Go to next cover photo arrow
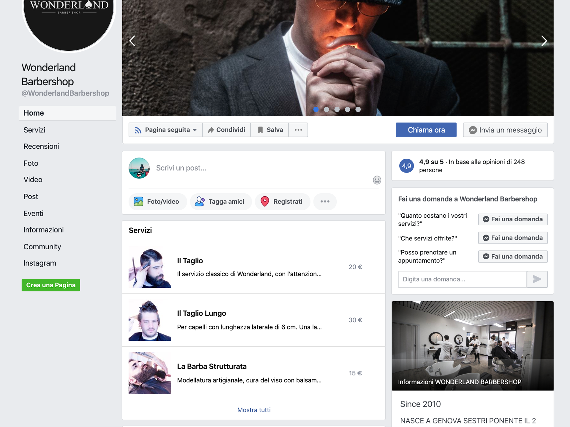The width and height of the screenshot is (570, 427). pyautogui.click(x=544, y=41)
